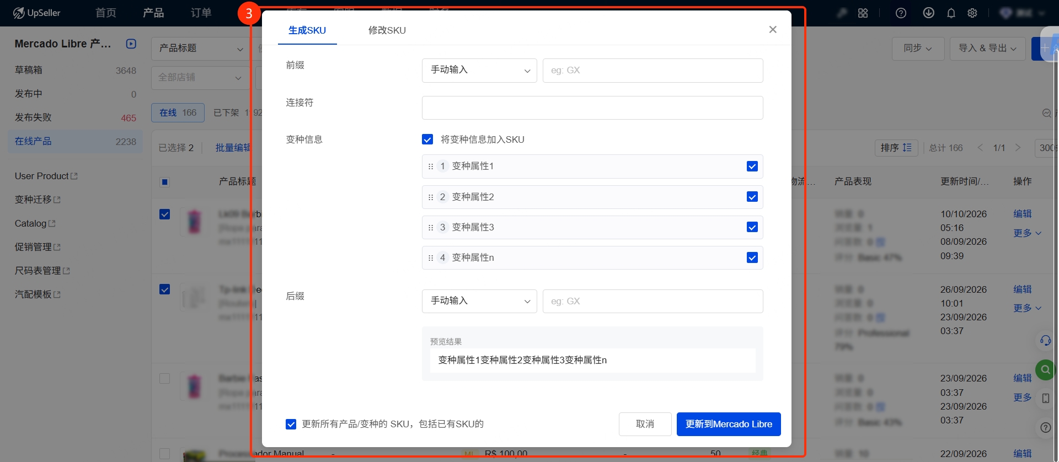This screenshot has width=1059, height=462.
Task: Open the apps grid icon in the top bar
Action: [x=863, y=13]
